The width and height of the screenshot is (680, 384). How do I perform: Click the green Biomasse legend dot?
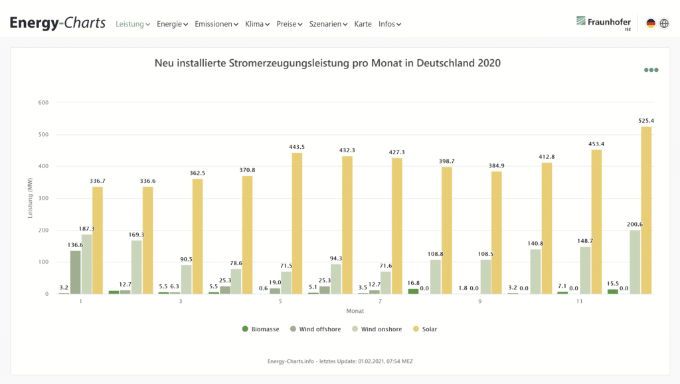pos(245,329)
